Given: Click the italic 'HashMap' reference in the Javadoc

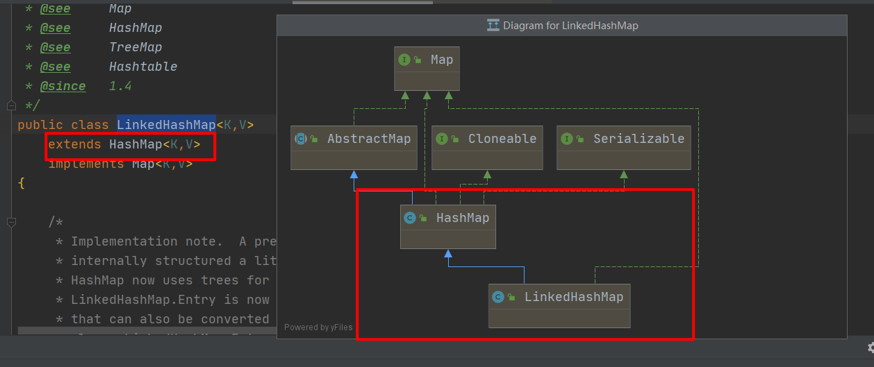Looking at the screenshot, I should pyautogui.click(x=135, y=28).
